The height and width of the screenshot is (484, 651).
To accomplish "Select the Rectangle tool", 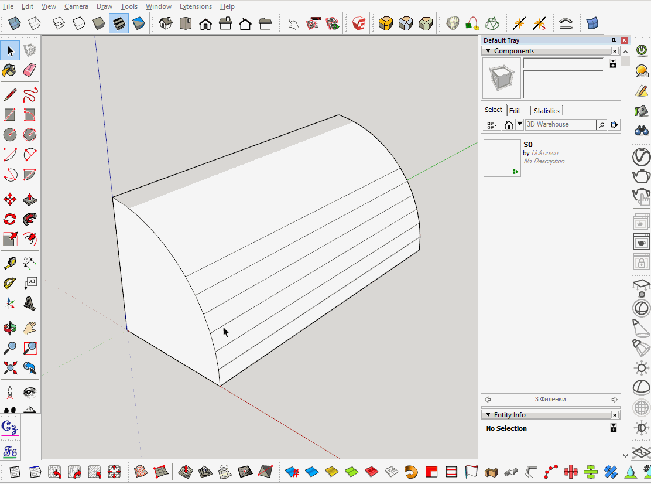I will [x=9, y=114].
